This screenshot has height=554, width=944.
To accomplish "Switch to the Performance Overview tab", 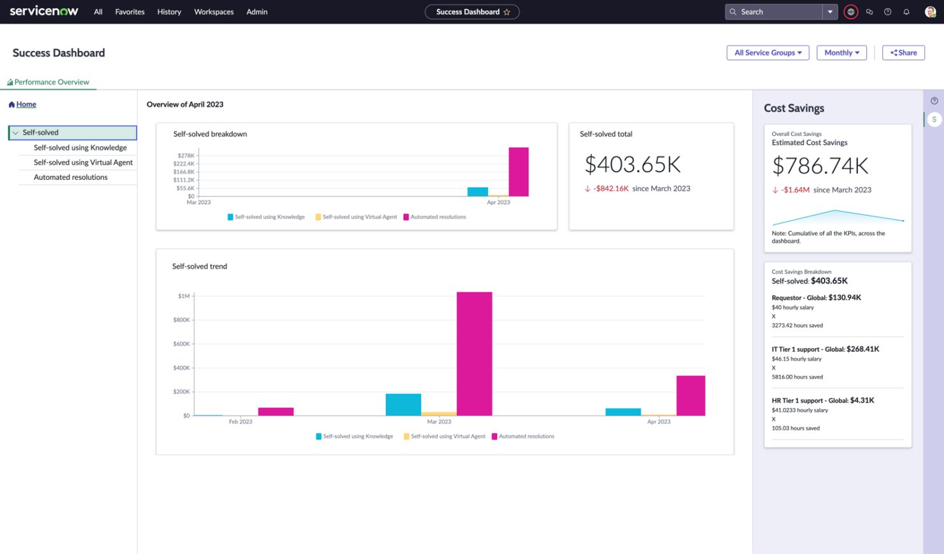I will [x=48, y=82].
